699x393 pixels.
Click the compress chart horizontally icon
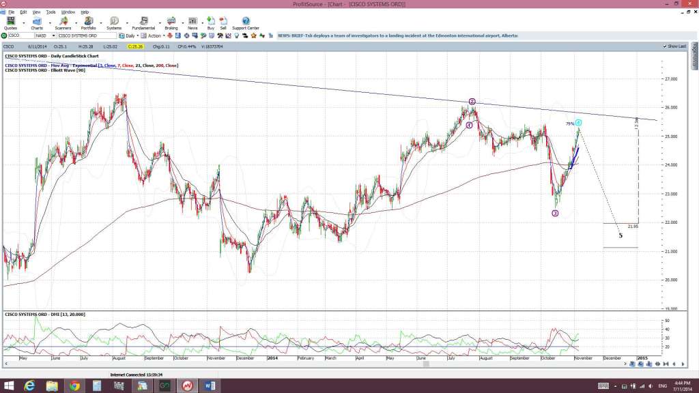[x=666, y=364]
